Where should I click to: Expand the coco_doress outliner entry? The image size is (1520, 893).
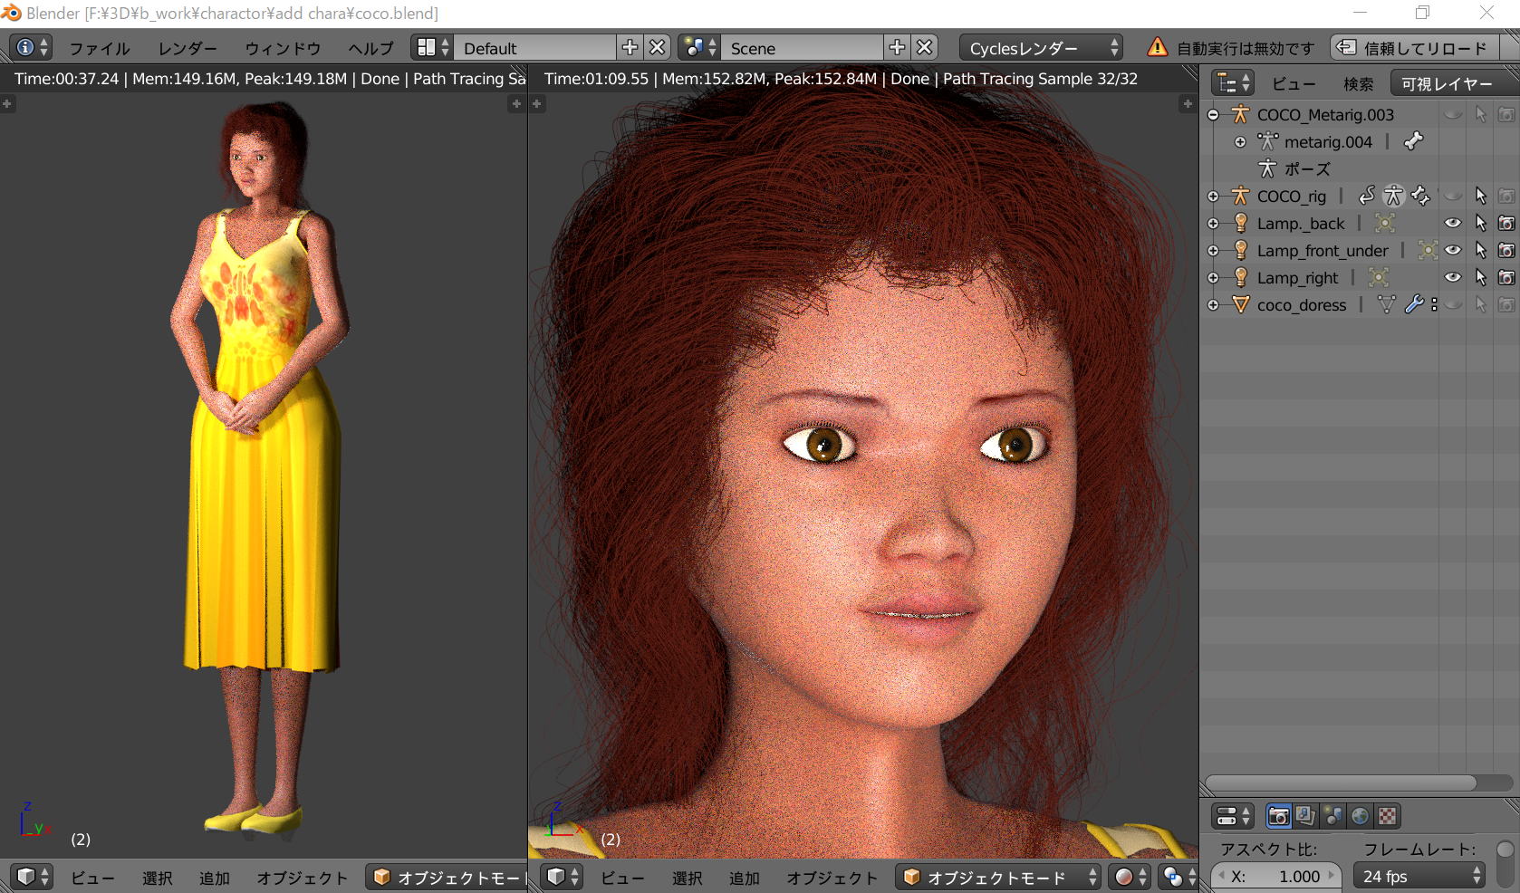[1213, 305]
